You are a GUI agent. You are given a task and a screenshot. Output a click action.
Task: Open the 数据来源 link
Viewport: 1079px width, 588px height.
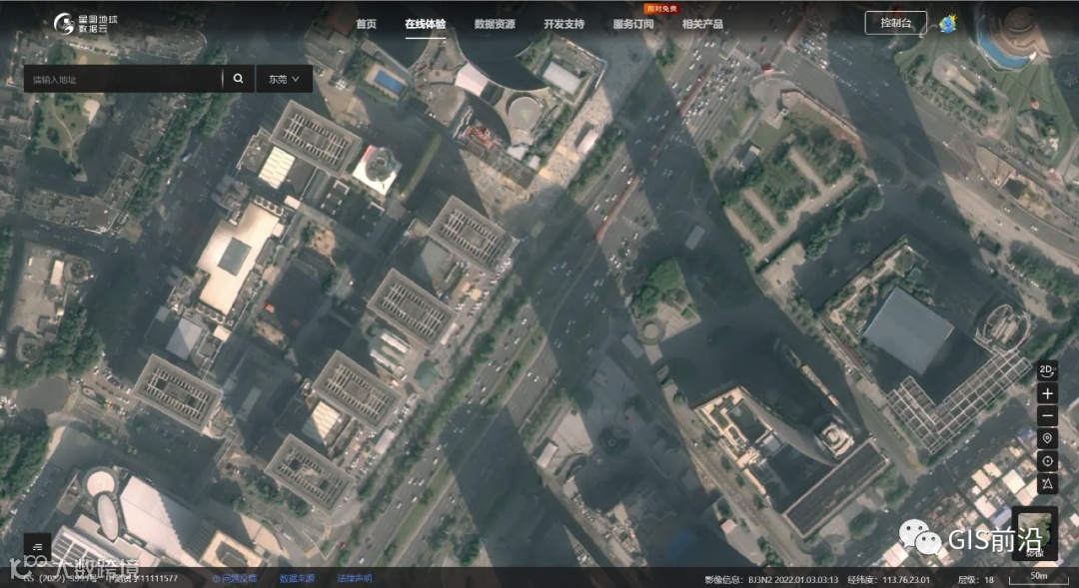pos(298,578)
